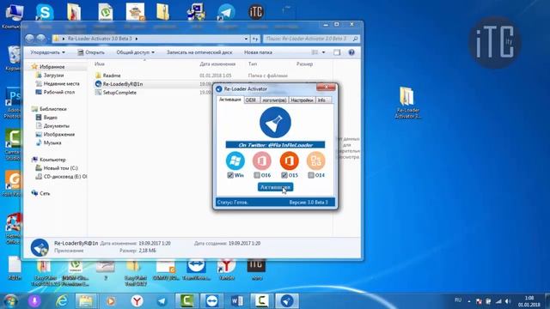Sort by Имя column header

[x=100, y=64]
